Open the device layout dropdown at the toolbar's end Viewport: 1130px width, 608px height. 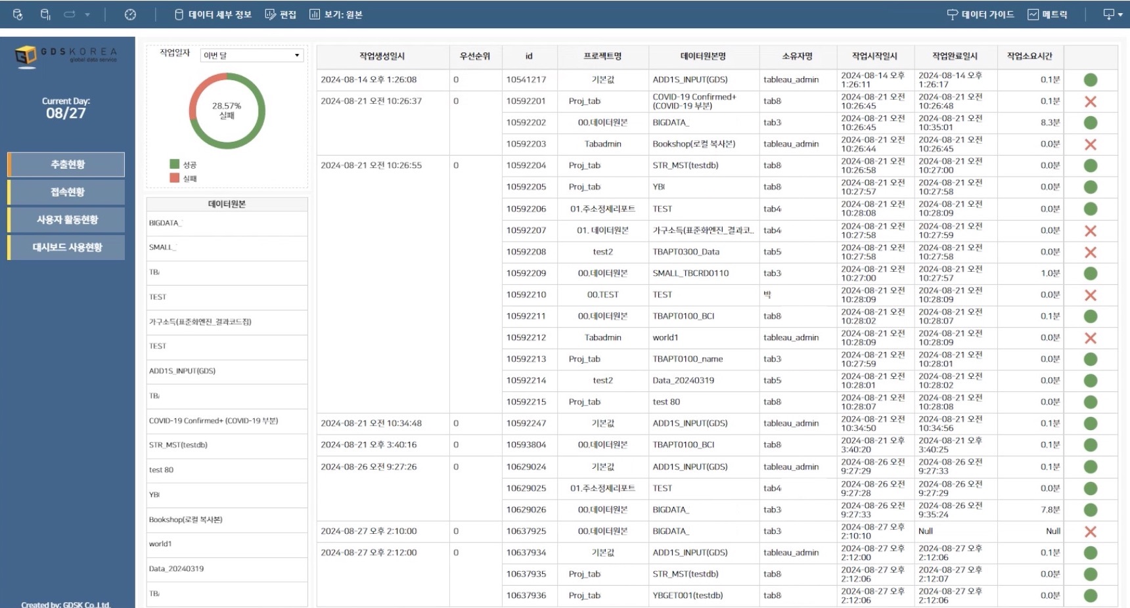click(x=1112, y=14)
